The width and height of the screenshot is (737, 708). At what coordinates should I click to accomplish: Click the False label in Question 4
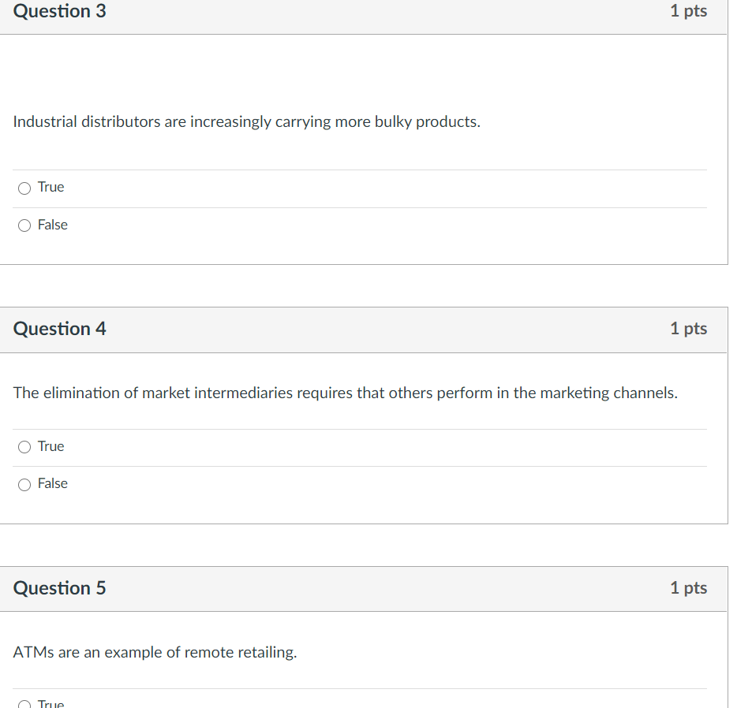pos(52,483)
